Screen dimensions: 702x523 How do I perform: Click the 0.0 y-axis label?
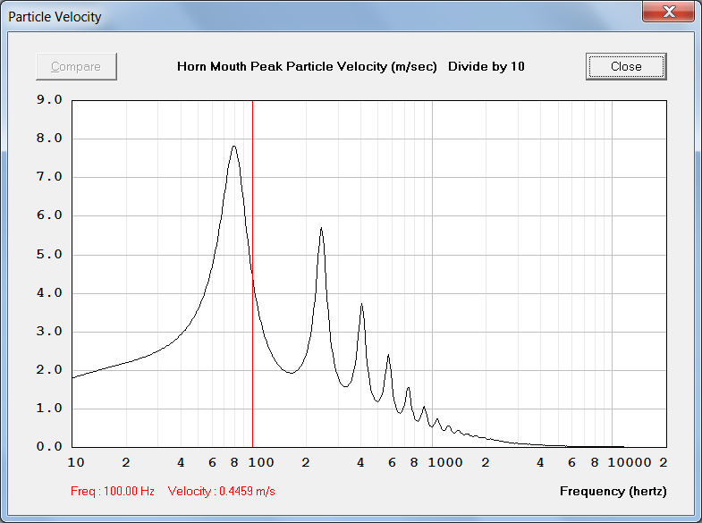49,446
